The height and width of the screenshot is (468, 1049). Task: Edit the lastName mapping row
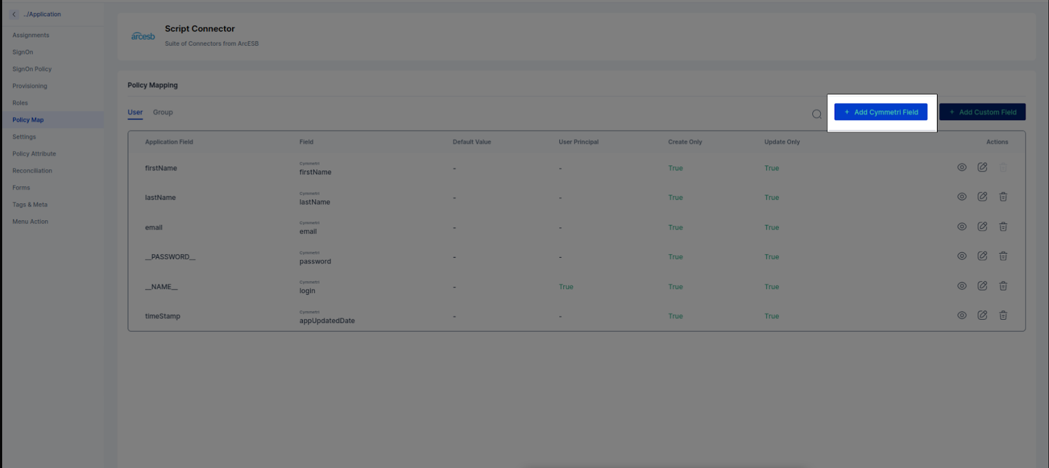point(982,197)
